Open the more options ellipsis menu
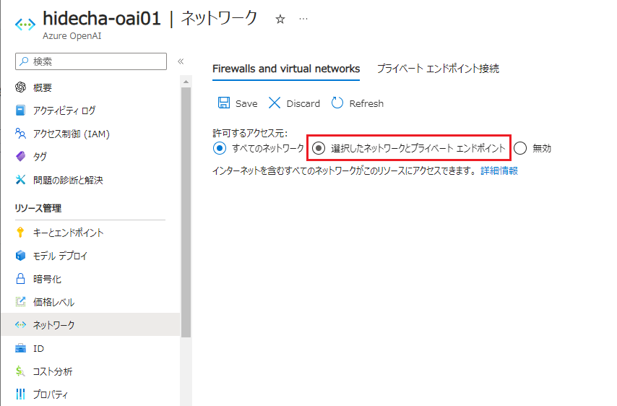617x406 pixels. [x=303, y=19]
